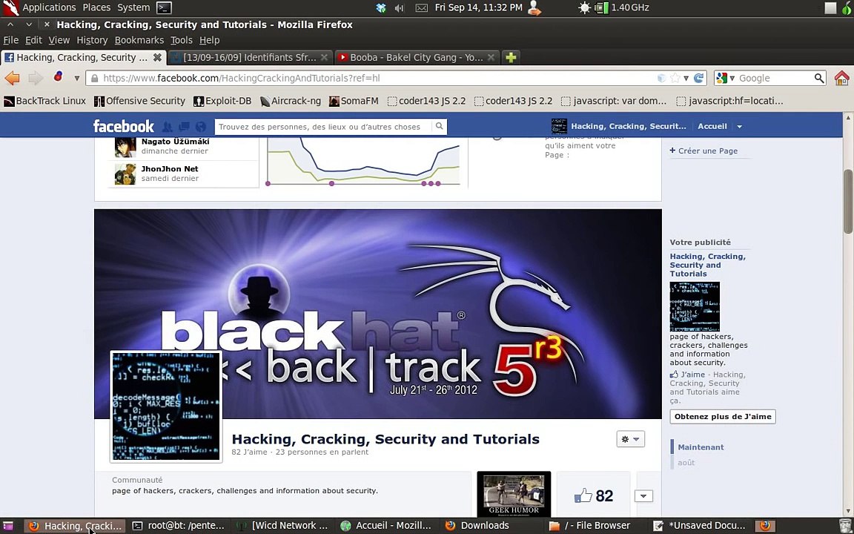Click the CPU frequency 1.40 GHz monitor
Image resolution: width=854 pixels, height=534 pixels.
tap(623, 7)
